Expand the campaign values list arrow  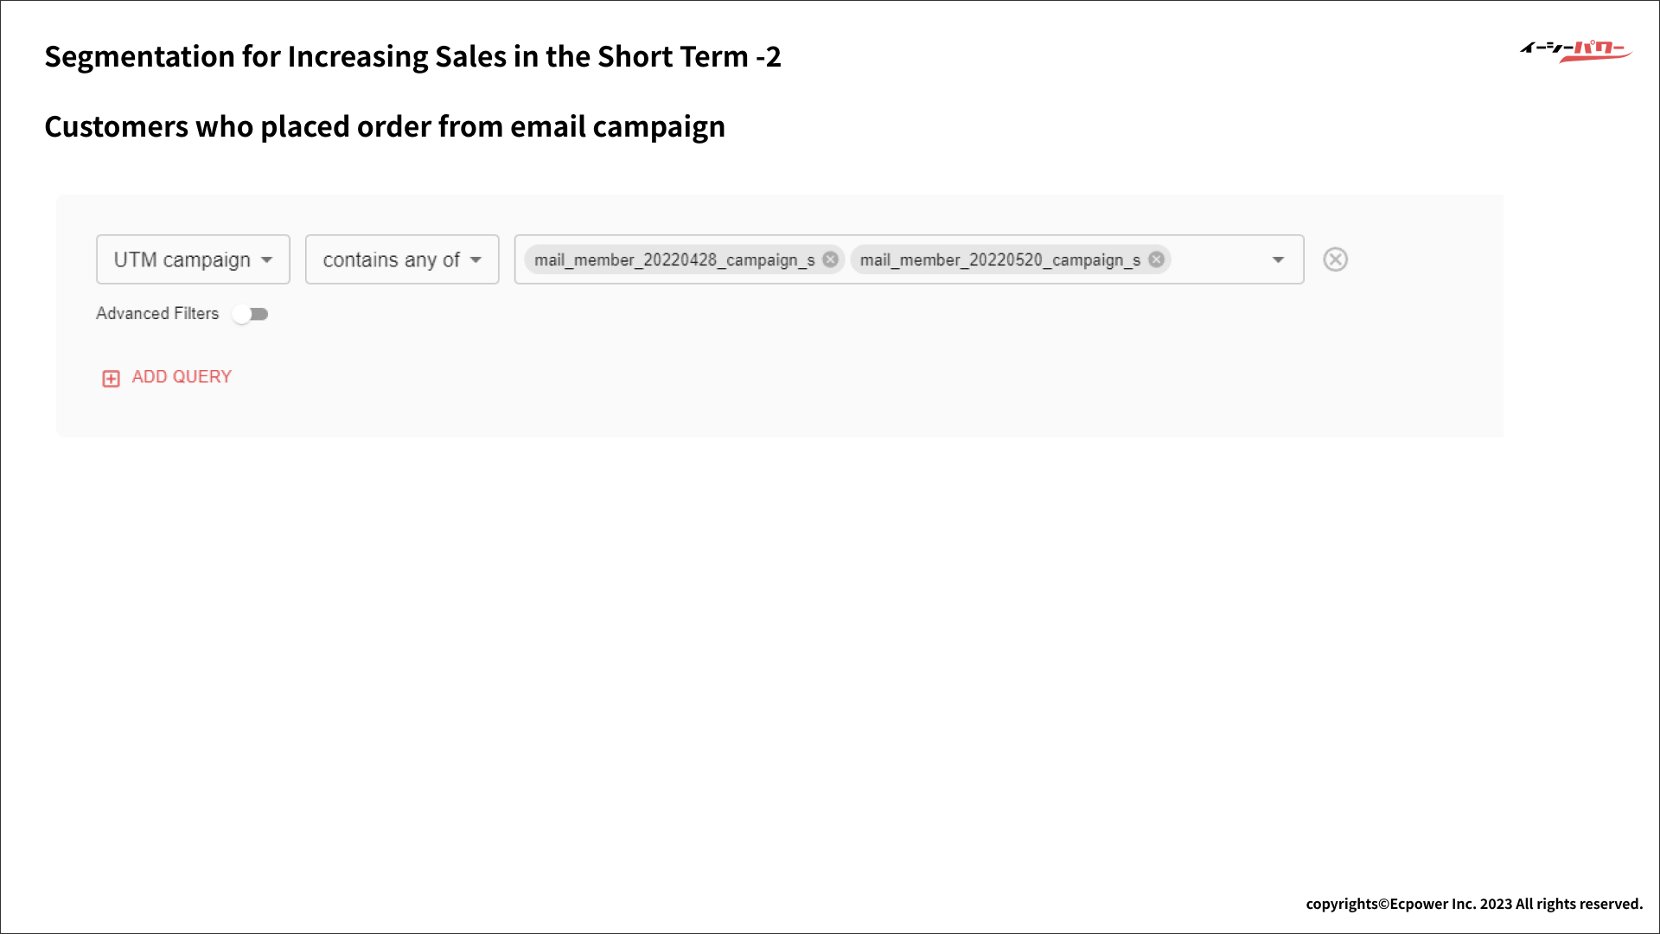pyautogui.click(x=1278, y=259)
